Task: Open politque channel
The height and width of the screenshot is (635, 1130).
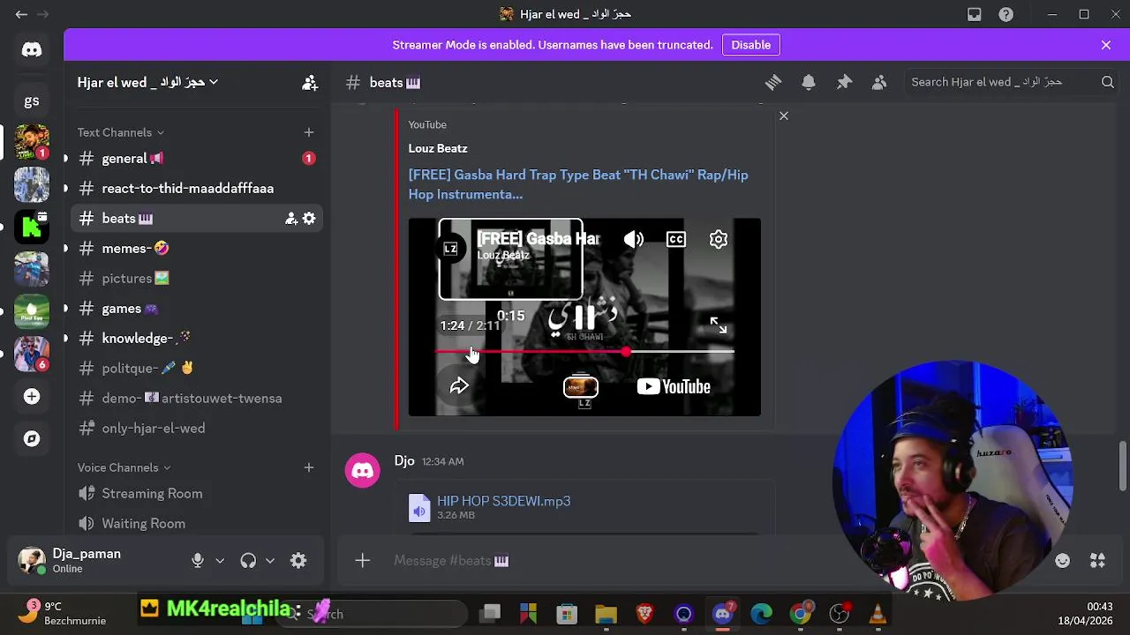Action: tap(196, 369)
